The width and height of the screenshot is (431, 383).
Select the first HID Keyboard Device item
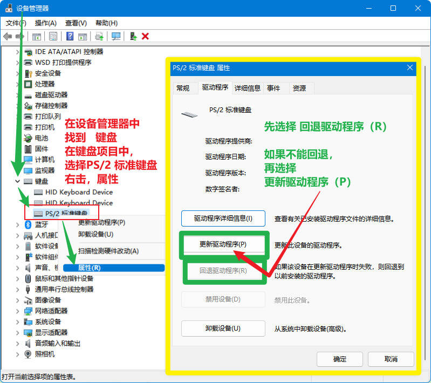pyautogui.click(x=79, y=192)
